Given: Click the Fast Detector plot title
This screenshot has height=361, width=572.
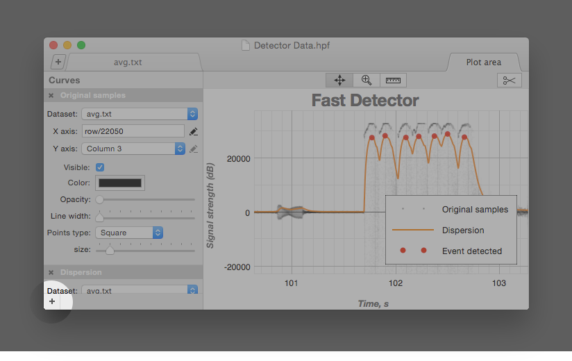Looking at the screenshot, I should click(x=365, y=101).
